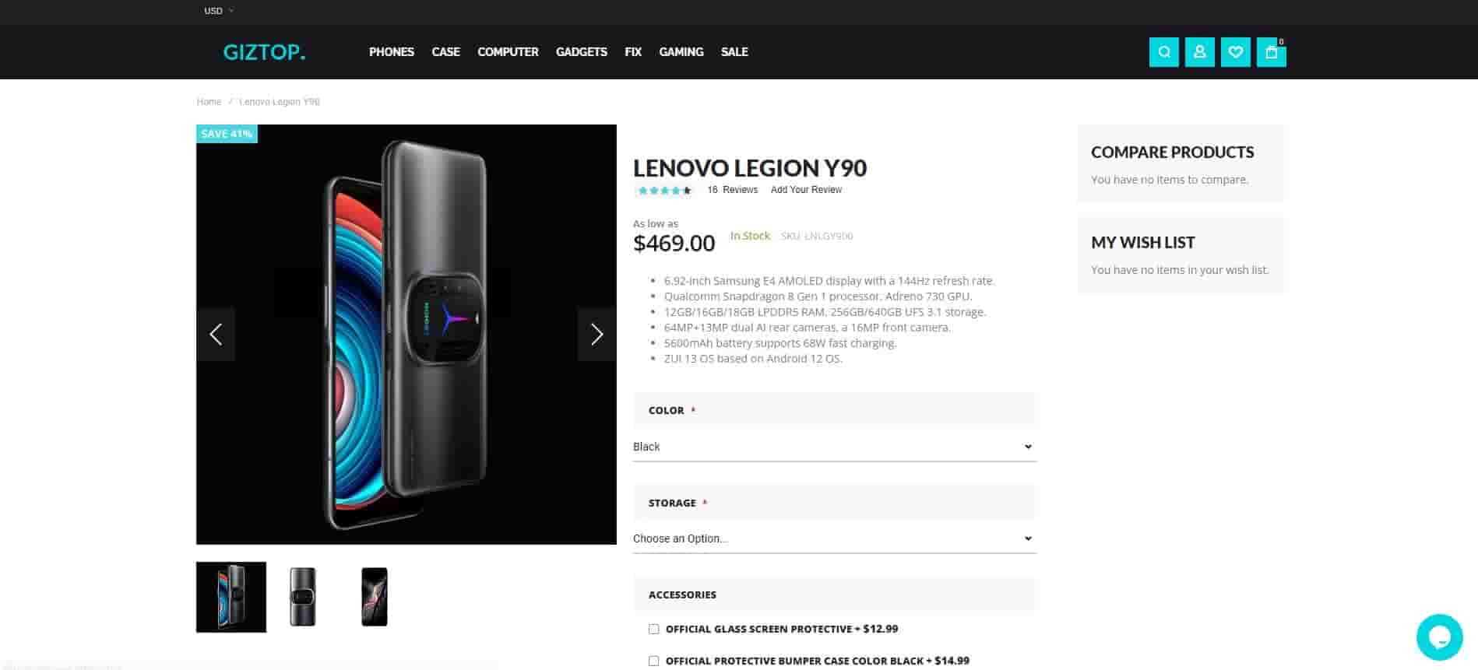
Task: Select the second phone back thumbnail
Action: 303,597
